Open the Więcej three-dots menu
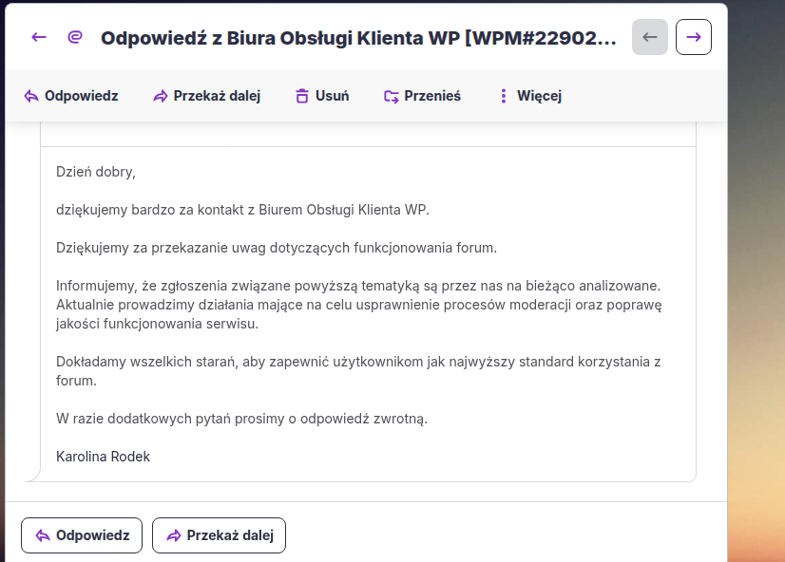Viewport: 785px width, 562px height. [505, 96]
